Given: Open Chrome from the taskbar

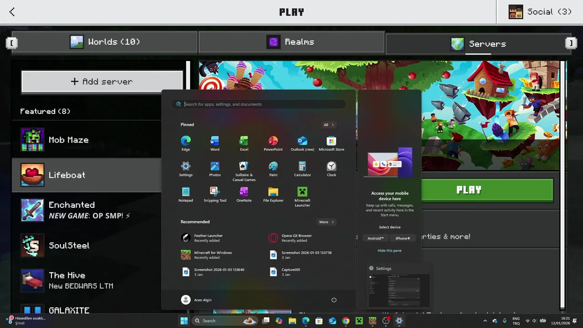Looking at the screenshot, I should 346,321.
